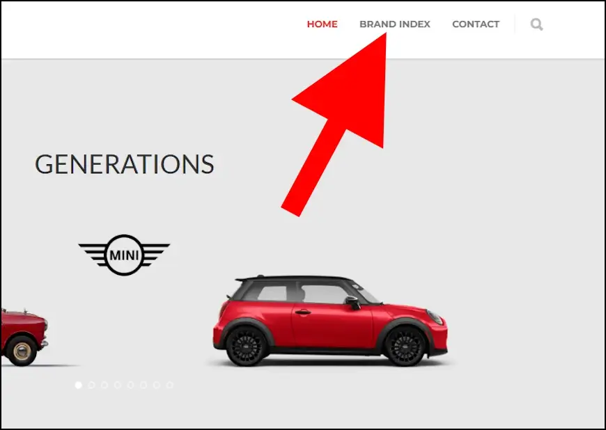This screenshot has height=430, width=606.
Task: Click the red modern MINI car image
Action: 330,320
